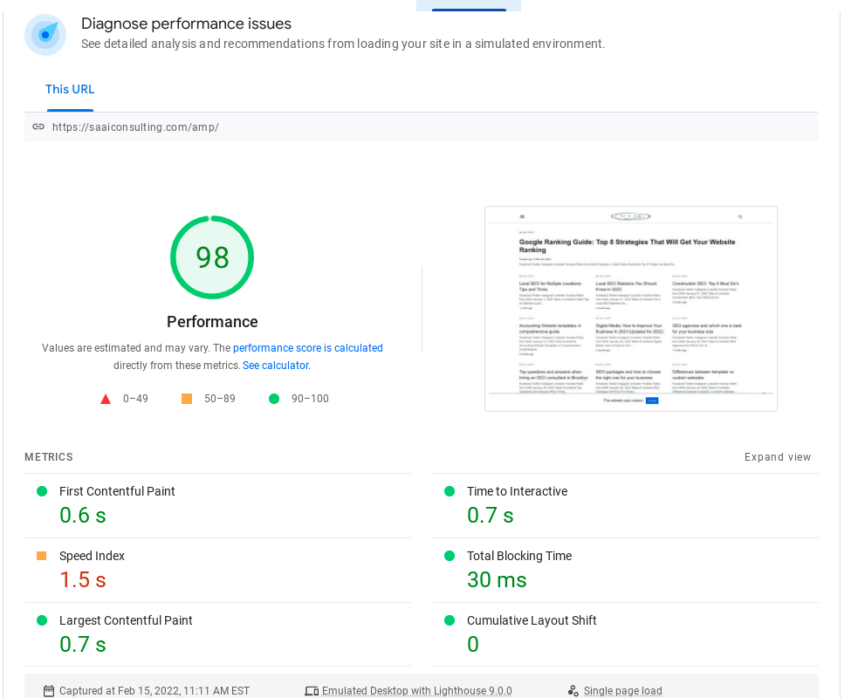Click the red triangle 0–49 legend icon
Viewport: 865px width, 698px height.
coord(106,399)
